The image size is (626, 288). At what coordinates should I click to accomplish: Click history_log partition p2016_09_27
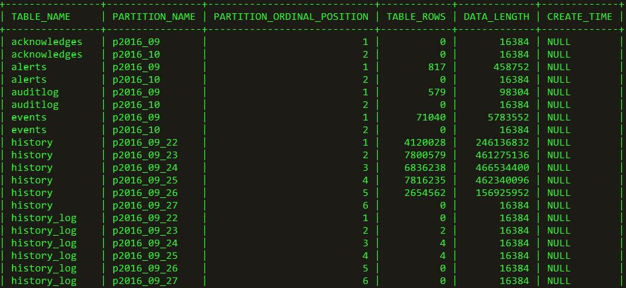point(146,281)
